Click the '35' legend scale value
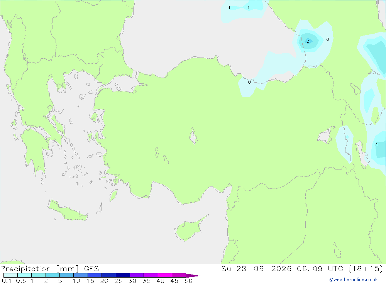Screen dimensions: 386x283 [x=146, y=281]
